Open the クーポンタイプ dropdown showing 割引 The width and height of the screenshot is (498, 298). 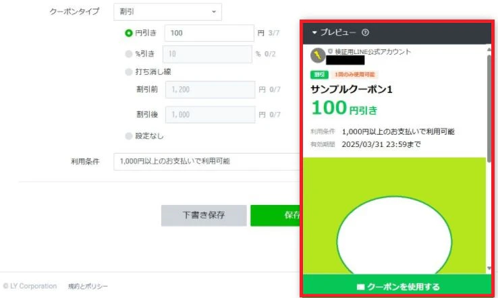point(167,11)
